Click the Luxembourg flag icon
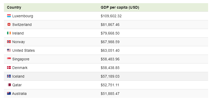This screenshot has height=98, width=212. [x=9, y=16]
